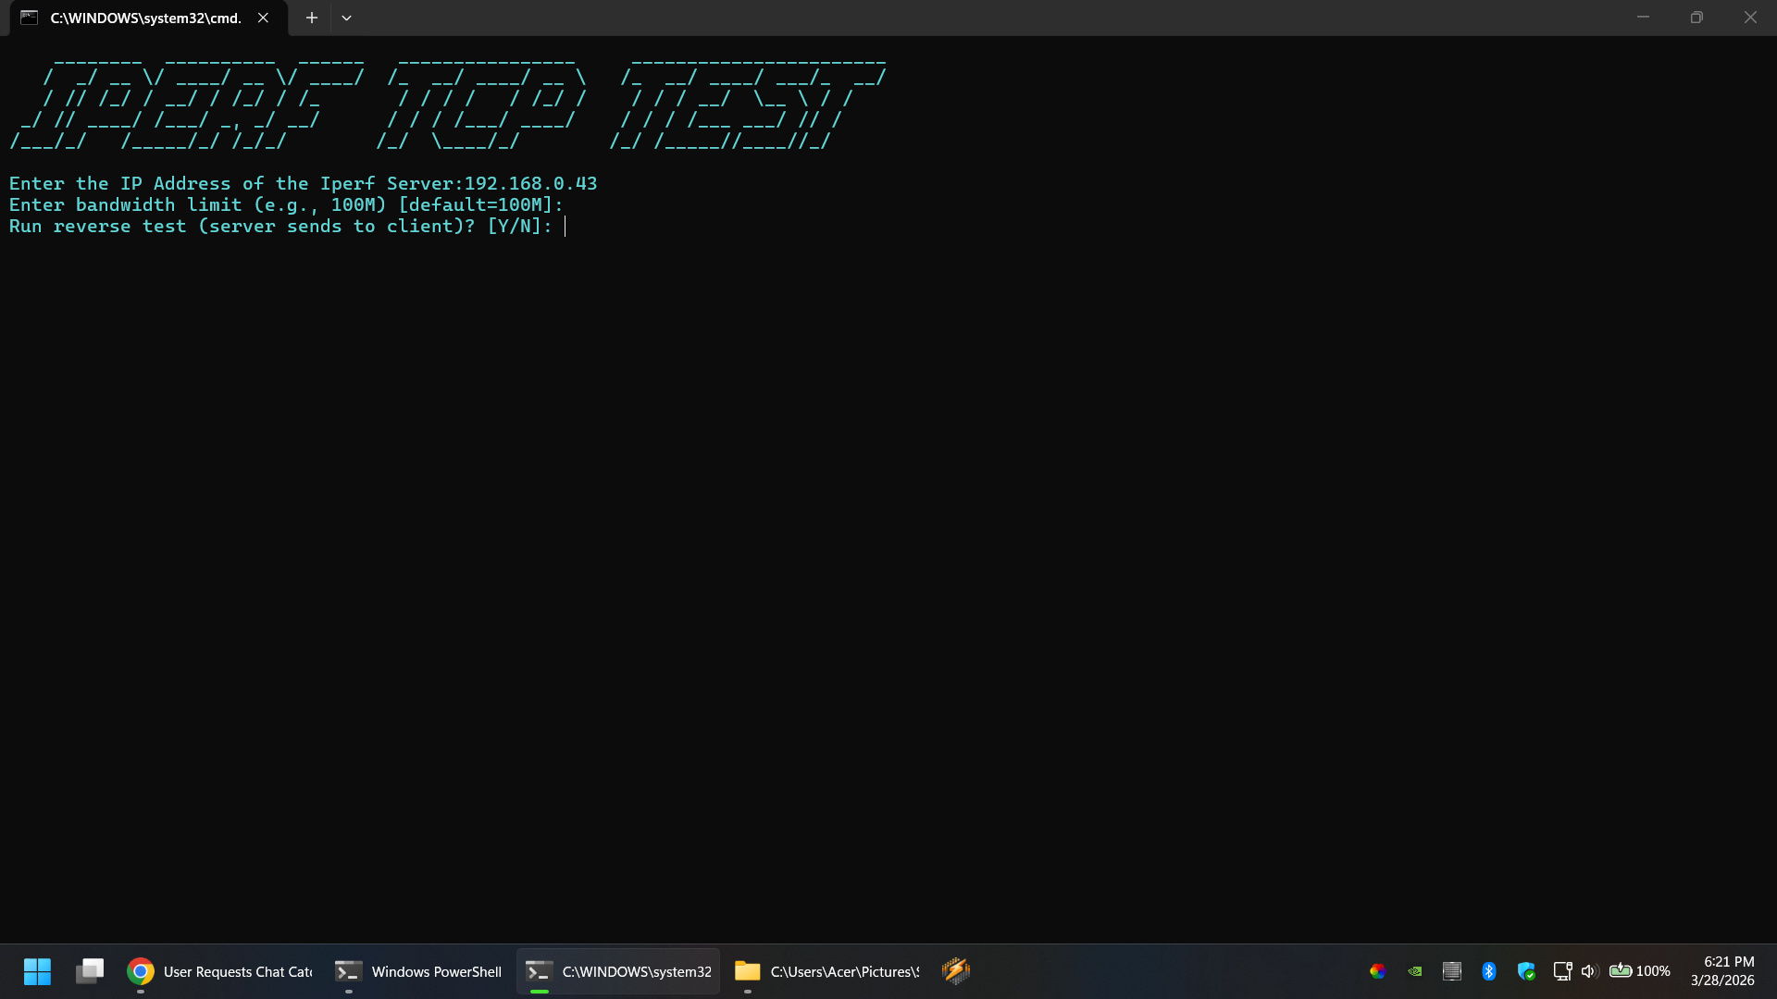Restore down the terminal window

click(1696, 18)
